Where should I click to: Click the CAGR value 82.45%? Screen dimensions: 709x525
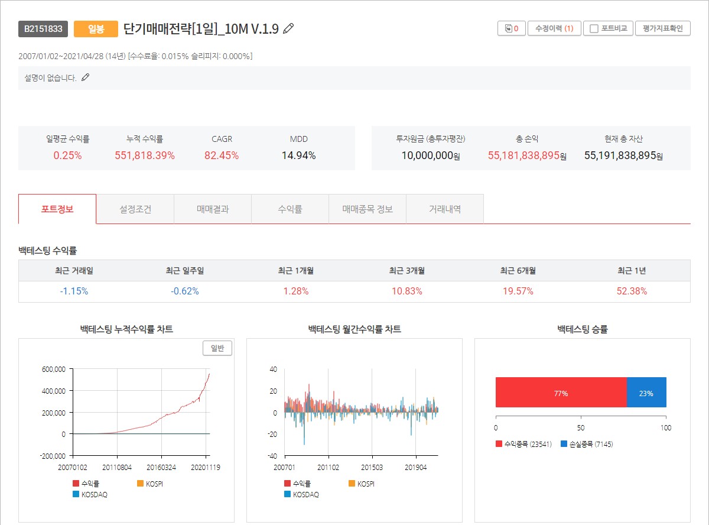pos(222,155)
